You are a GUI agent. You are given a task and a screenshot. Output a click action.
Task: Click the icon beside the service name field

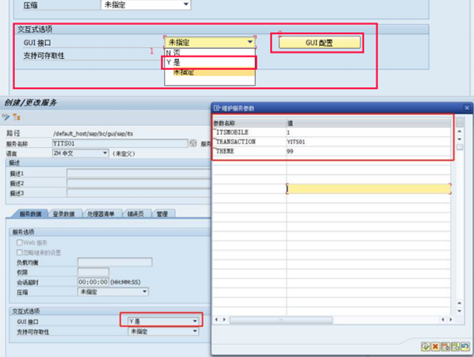[x=193, y=144]
